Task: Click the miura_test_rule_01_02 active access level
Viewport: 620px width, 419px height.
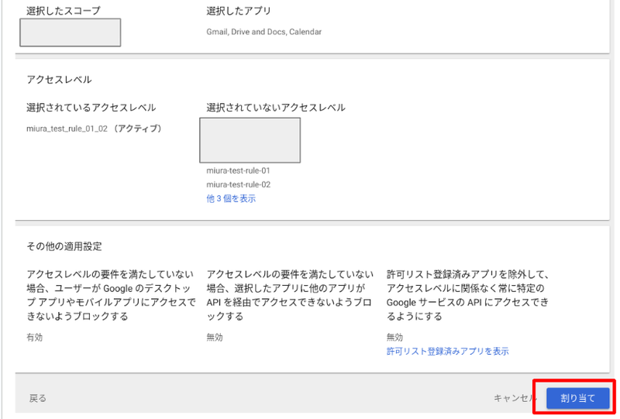Action: [94, 129]
